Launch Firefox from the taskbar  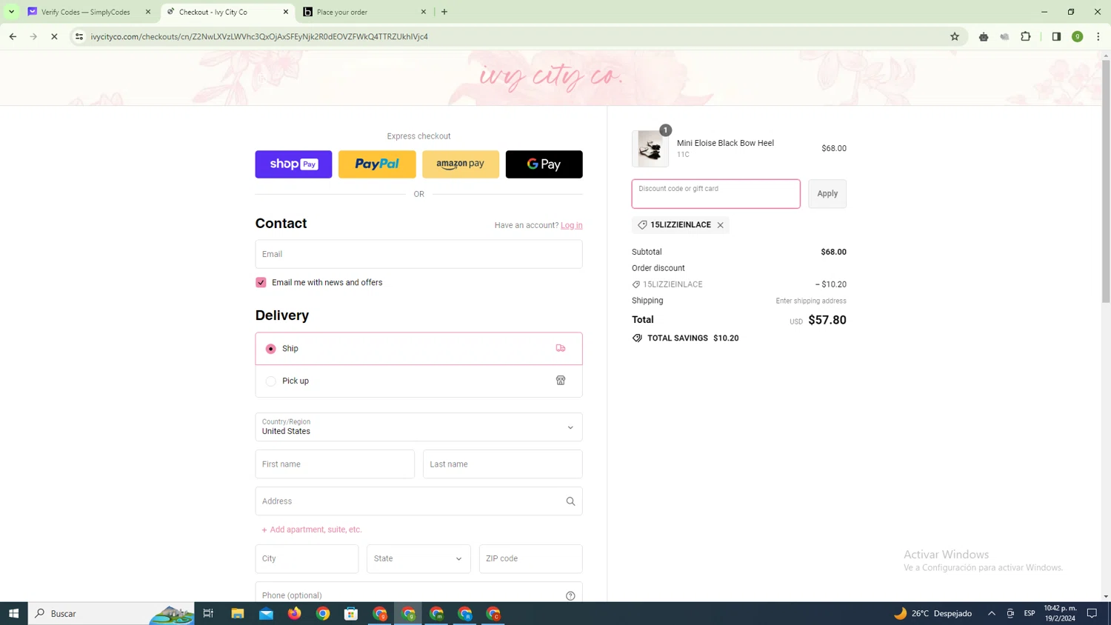click(x=295, y=613)
